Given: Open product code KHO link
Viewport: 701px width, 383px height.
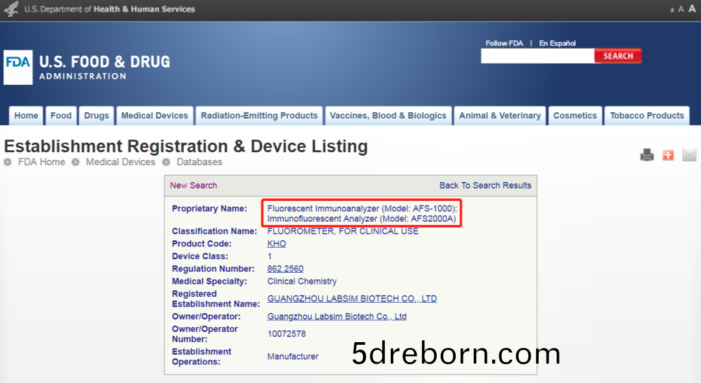Looking at the screenshot, I should pos(277,244).
